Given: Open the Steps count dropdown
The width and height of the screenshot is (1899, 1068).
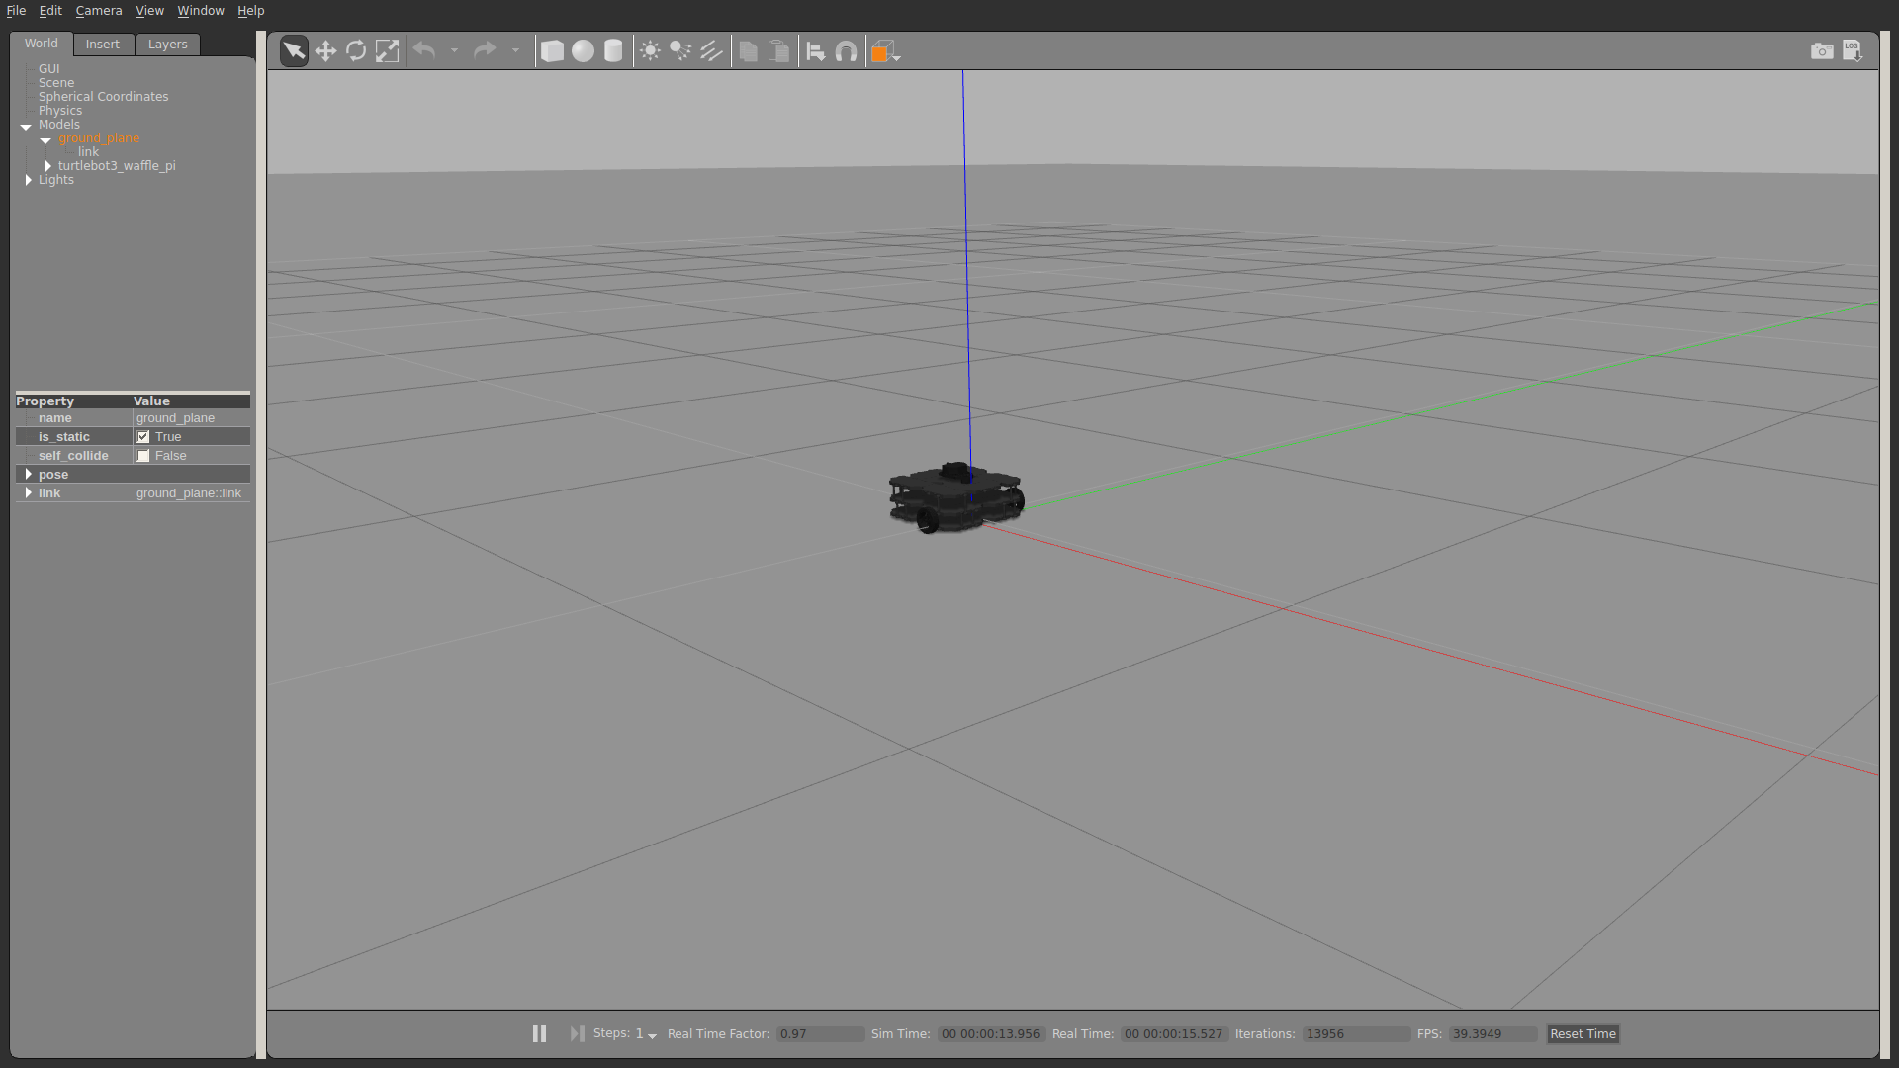Looking at the screenshot, I should coord(652,1035).
